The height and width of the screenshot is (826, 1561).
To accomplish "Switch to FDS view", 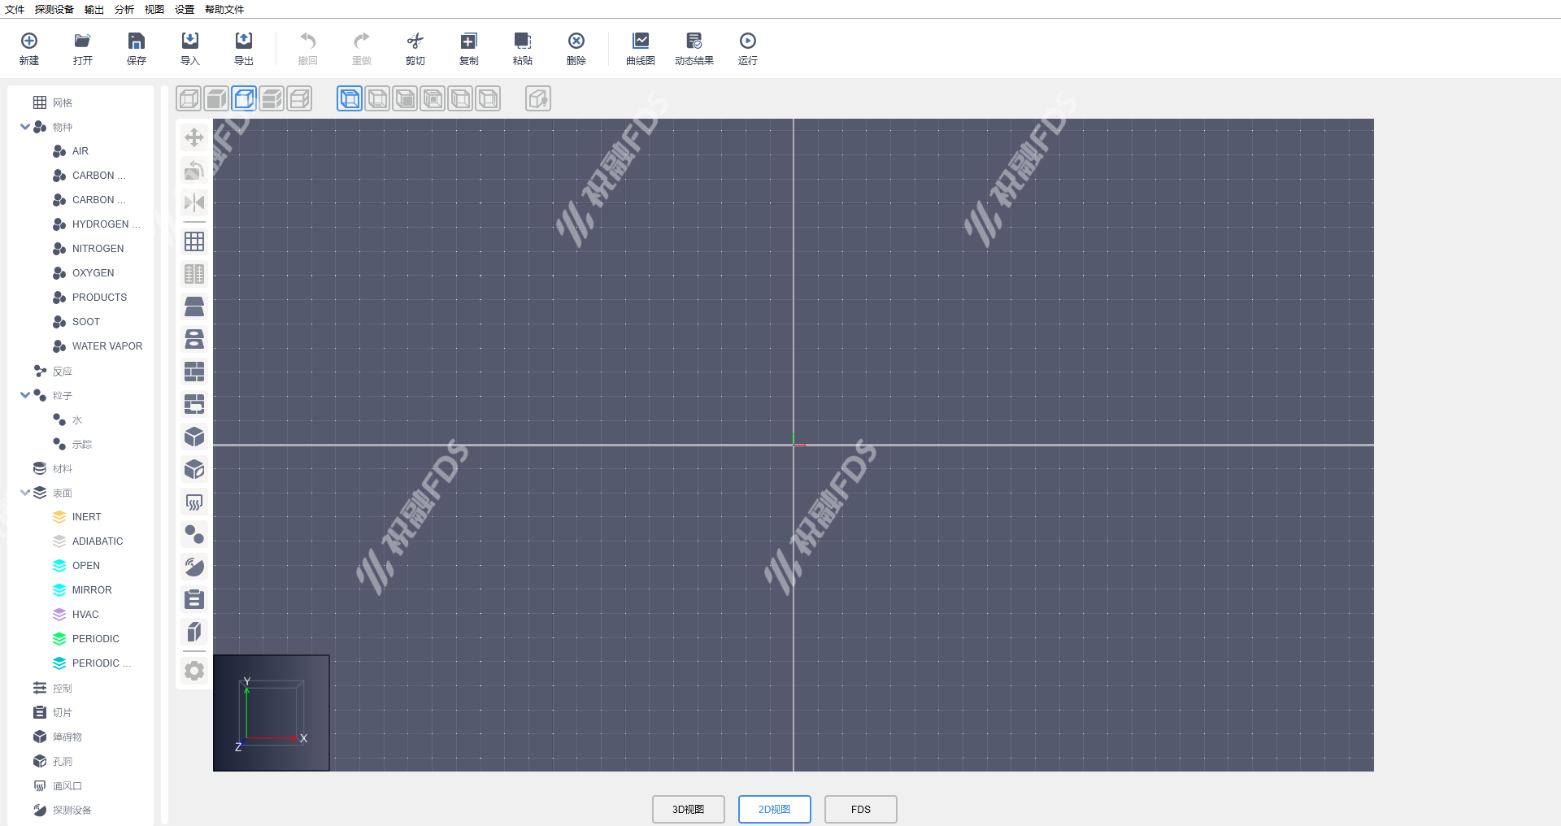I will pos(861,810).
